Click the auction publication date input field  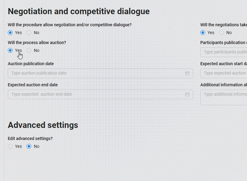click(x=96, y=73)
